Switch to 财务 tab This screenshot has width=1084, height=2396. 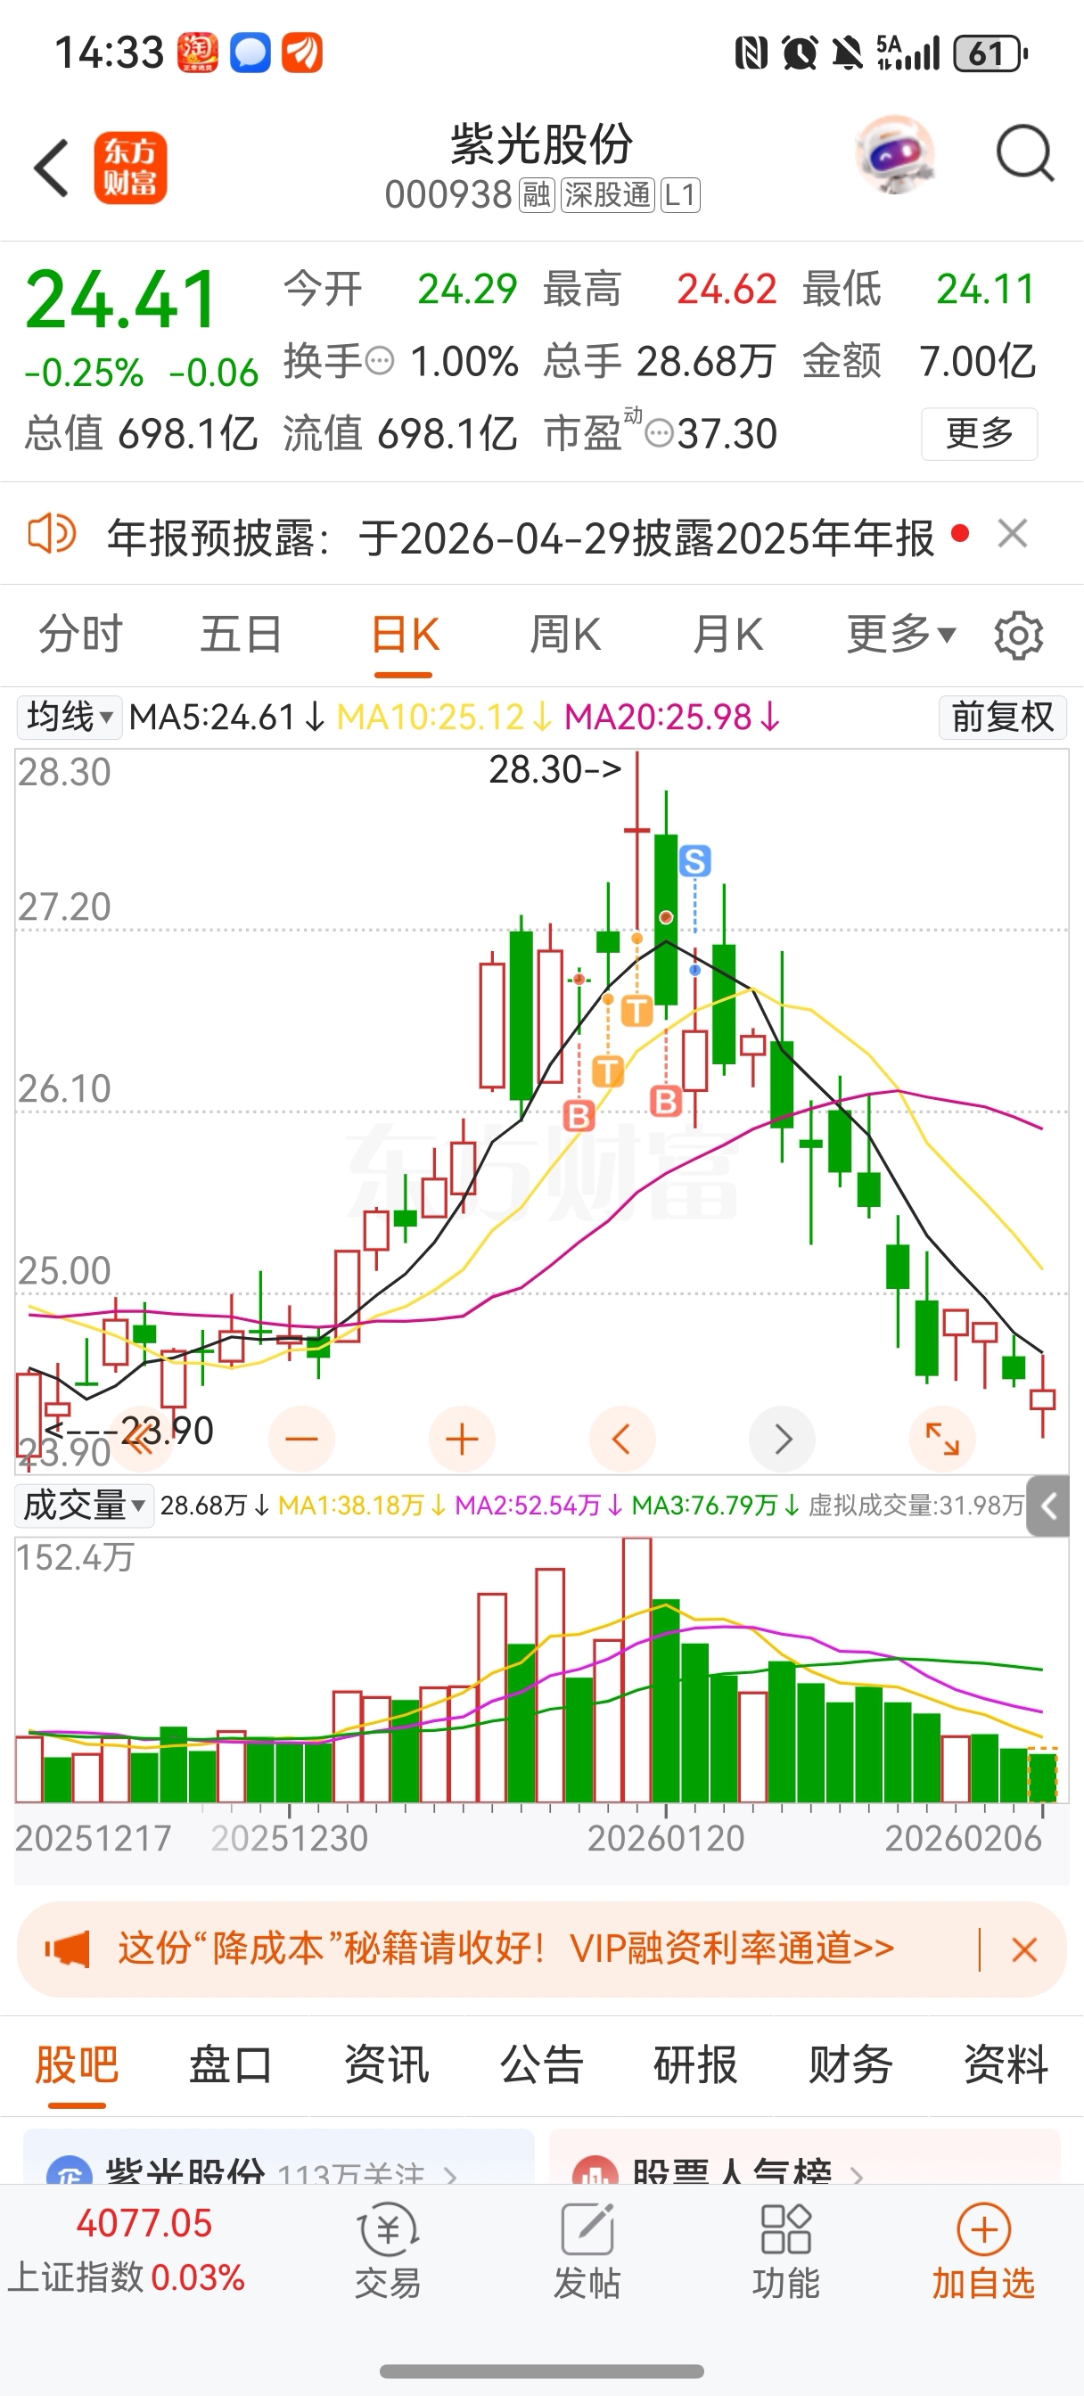pyautogui.click(x=850, y=2065)
